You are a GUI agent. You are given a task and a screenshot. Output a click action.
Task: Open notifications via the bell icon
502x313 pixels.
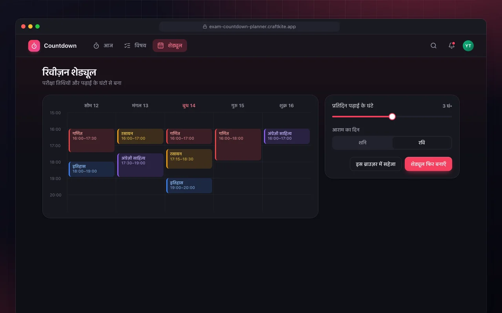point(451,46)
